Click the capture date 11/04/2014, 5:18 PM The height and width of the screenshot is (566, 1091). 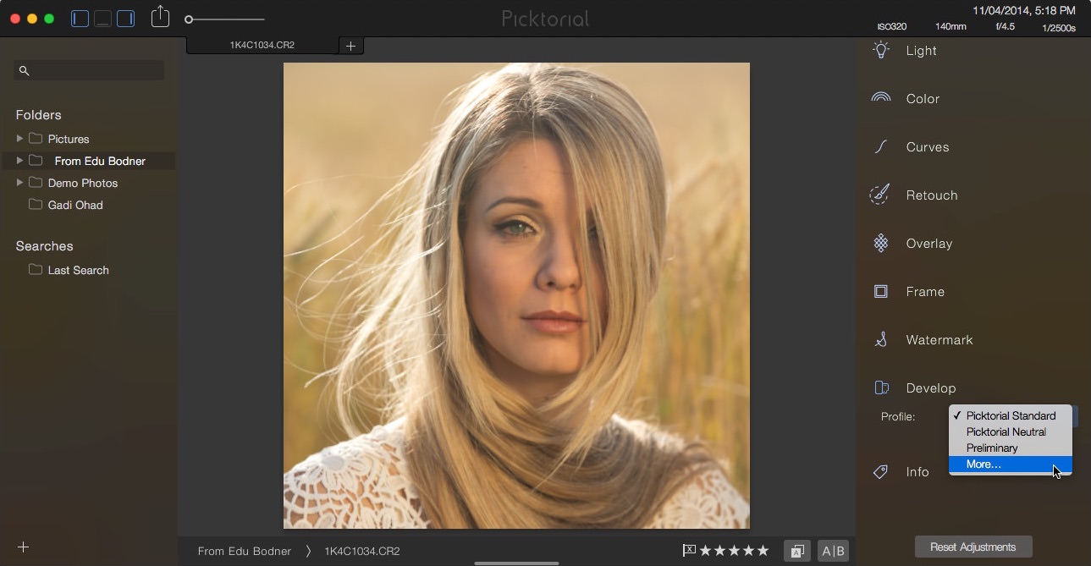tap(1024, 11)
